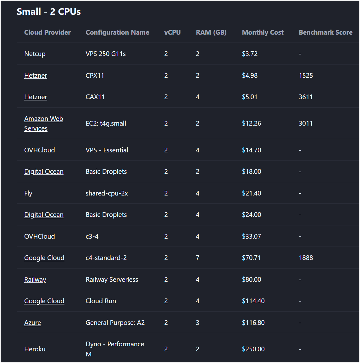
Task: Click the Configuration Name column header
Action: tap(117, 32)
